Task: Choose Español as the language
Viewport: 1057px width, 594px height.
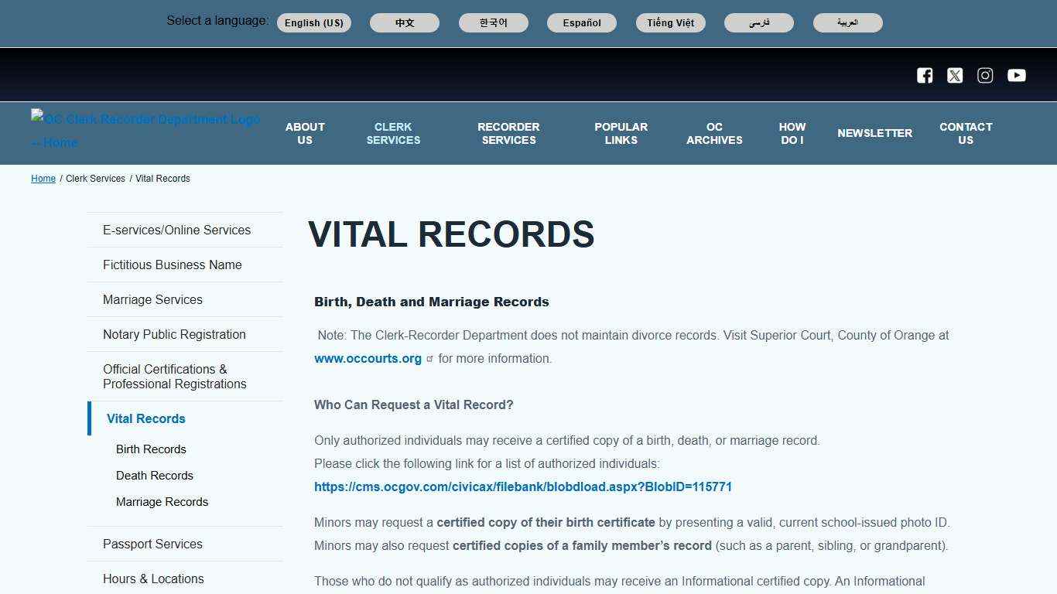Action: tap(581, 22)
